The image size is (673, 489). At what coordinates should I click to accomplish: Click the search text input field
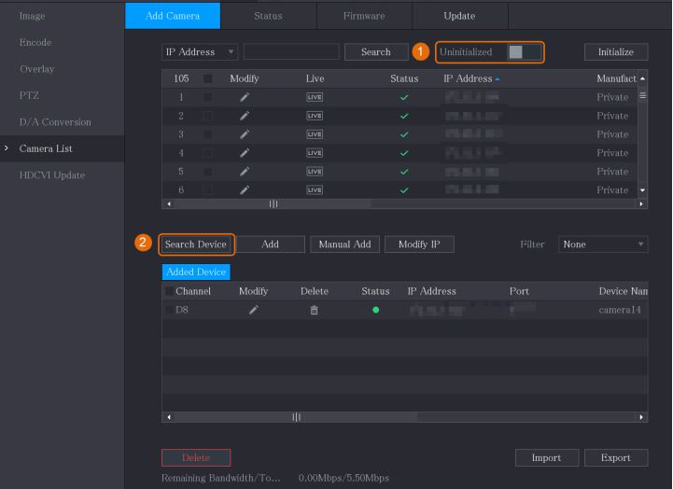click(291, 52)
